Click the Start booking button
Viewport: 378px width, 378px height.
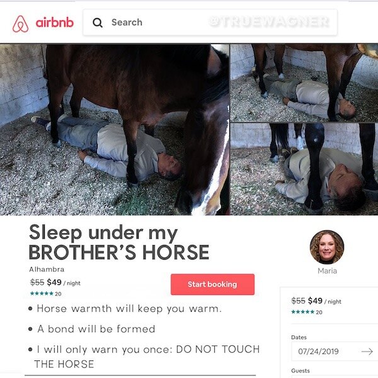[212, 284]
